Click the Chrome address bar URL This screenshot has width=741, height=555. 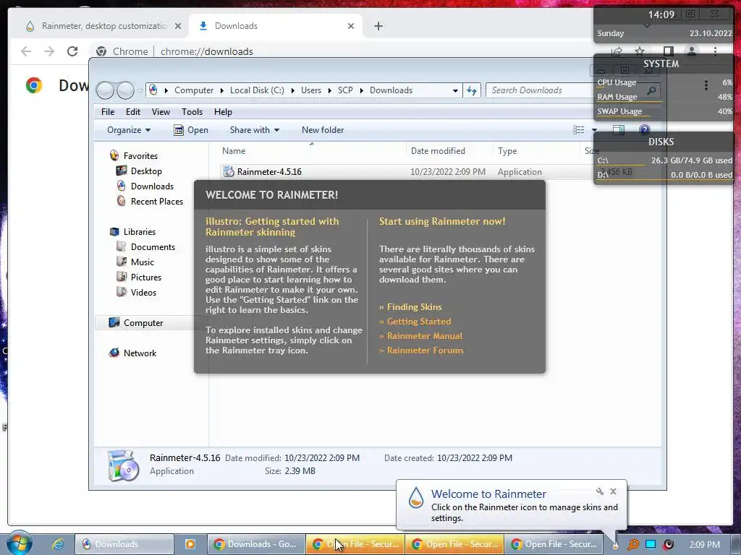tap(206, 51)
